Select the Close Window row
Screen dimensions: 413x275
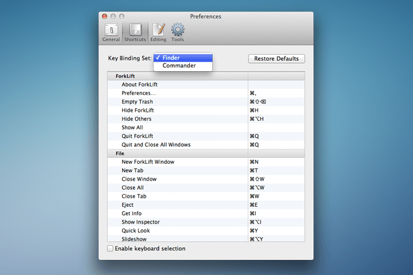[x=206, y=179]
